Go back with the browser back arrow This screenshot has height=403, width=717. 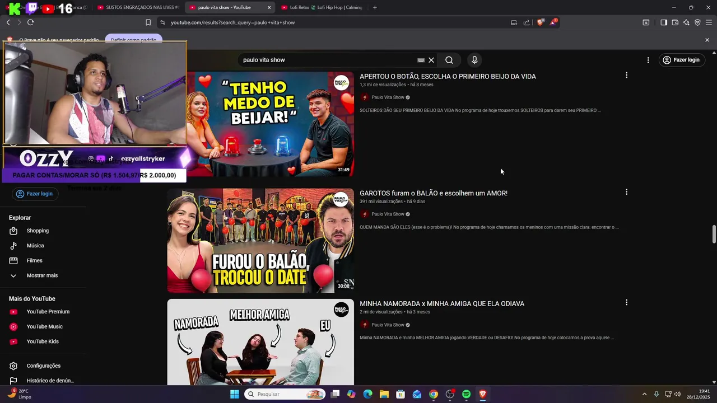pos(8,22)
